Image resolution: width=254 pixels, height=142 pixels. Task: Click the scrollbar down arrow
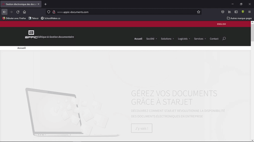click(x=252, y=140)
